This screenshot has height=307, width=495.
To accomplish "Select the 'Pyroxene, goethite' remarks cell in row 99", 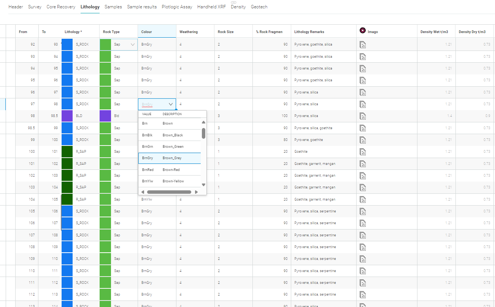I will click(324, 140).
